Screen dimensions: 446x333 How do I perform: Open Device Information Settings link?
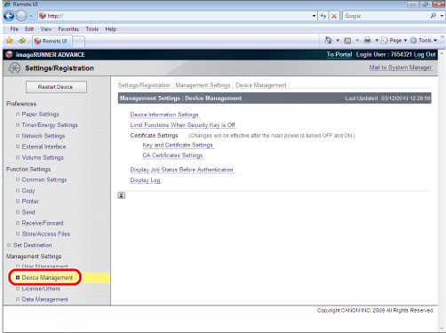164,115
